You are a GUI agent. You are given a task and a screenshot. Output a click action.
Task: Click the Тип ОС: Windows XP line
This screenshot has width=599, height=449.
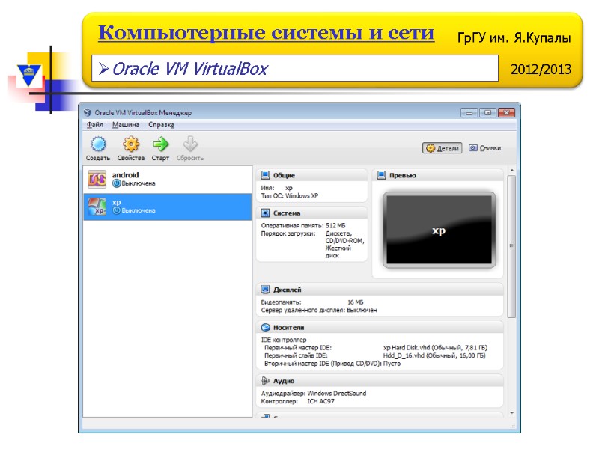290,196
